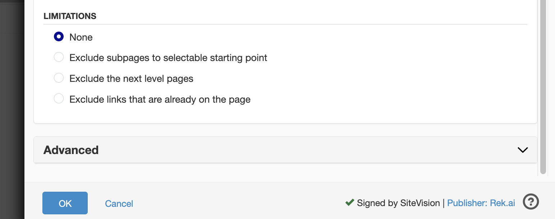
Task: Select the Exclude subpages radio button circle
Action: 59,57
